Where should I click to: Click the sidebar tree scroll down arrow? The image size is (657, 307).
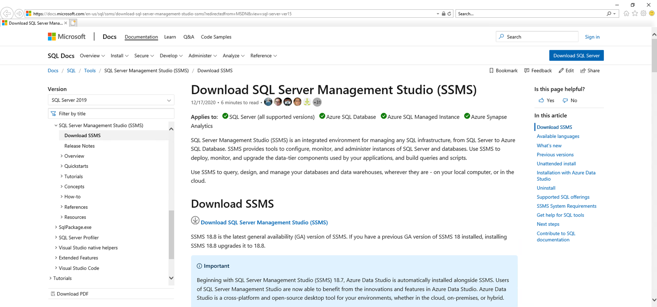click(x=171, y=278)
